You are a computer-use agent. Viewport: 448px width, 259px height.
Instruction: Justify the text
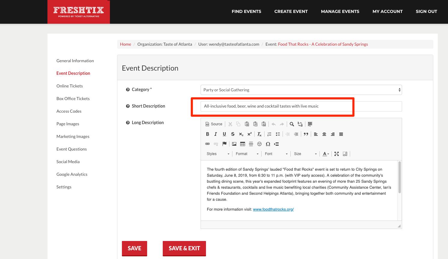tap(341, 134)
